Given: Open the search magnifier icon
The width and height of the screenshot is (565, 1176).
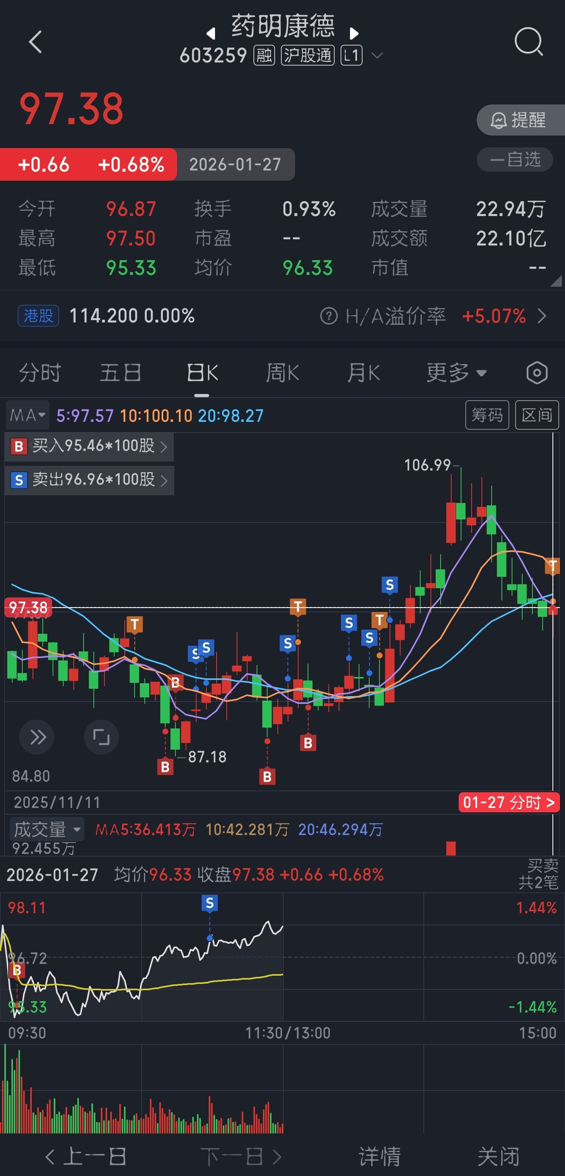Looking at the screenshot, I should 529,42.
